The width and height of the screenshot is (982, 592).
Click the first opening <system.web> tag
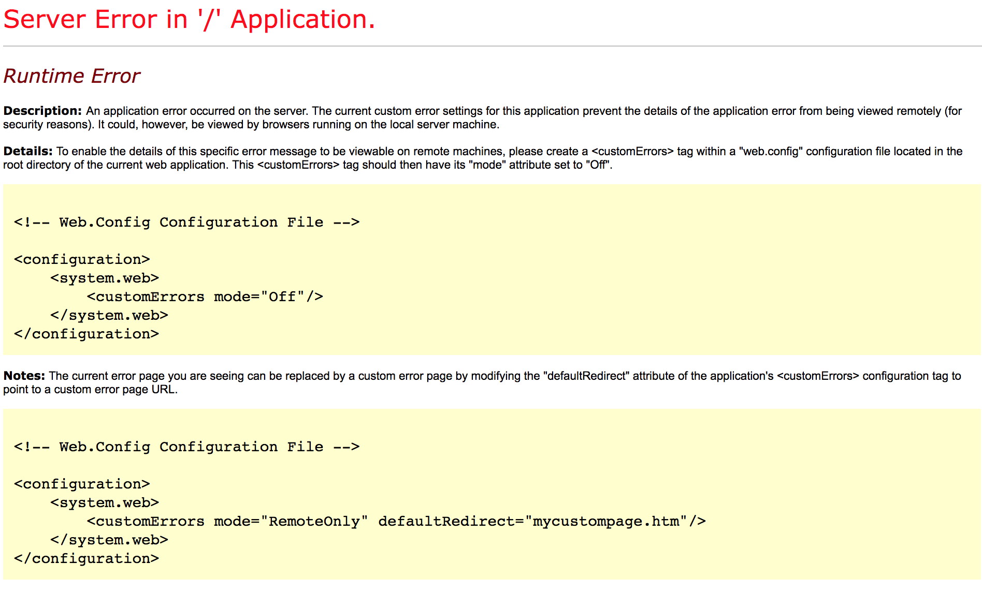(105, 278)
